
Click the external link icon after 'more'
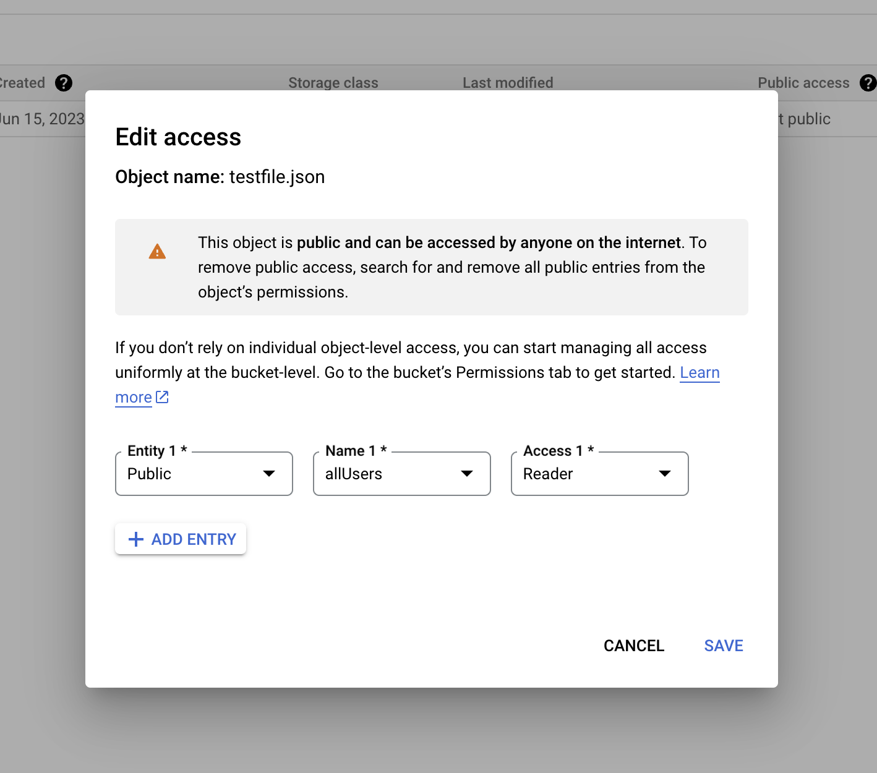162,397
